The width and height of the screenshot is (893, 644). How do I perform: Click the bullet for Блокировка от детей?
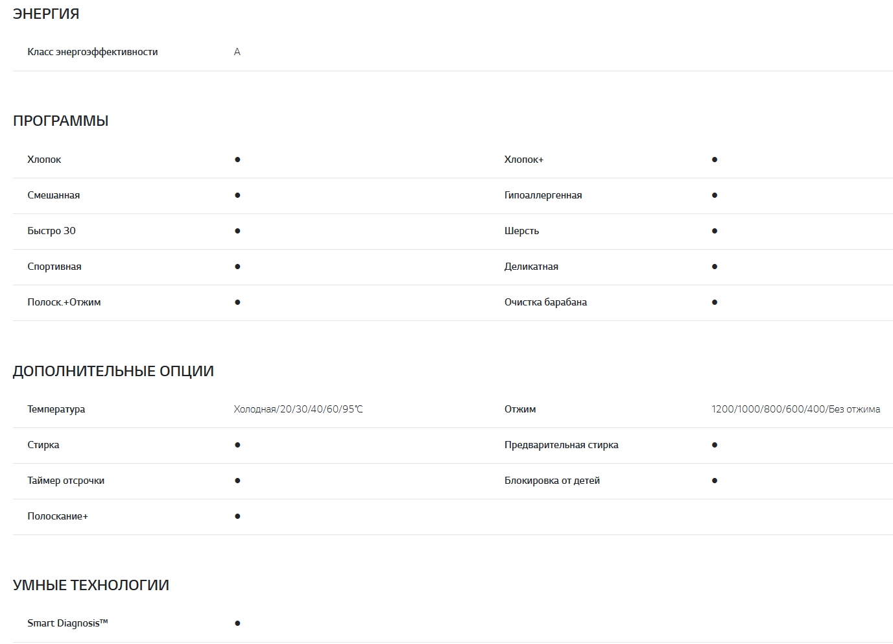715,481
